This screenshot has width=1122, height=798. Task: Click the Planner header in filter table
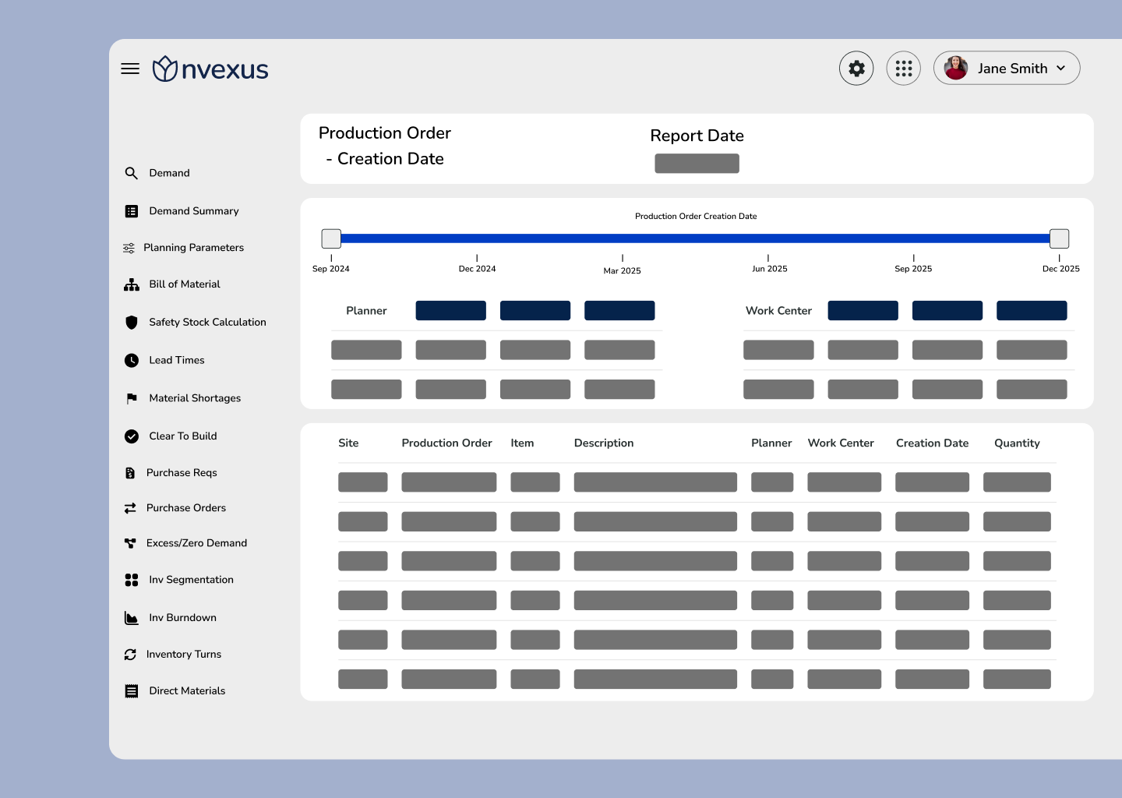click(366, 311)
